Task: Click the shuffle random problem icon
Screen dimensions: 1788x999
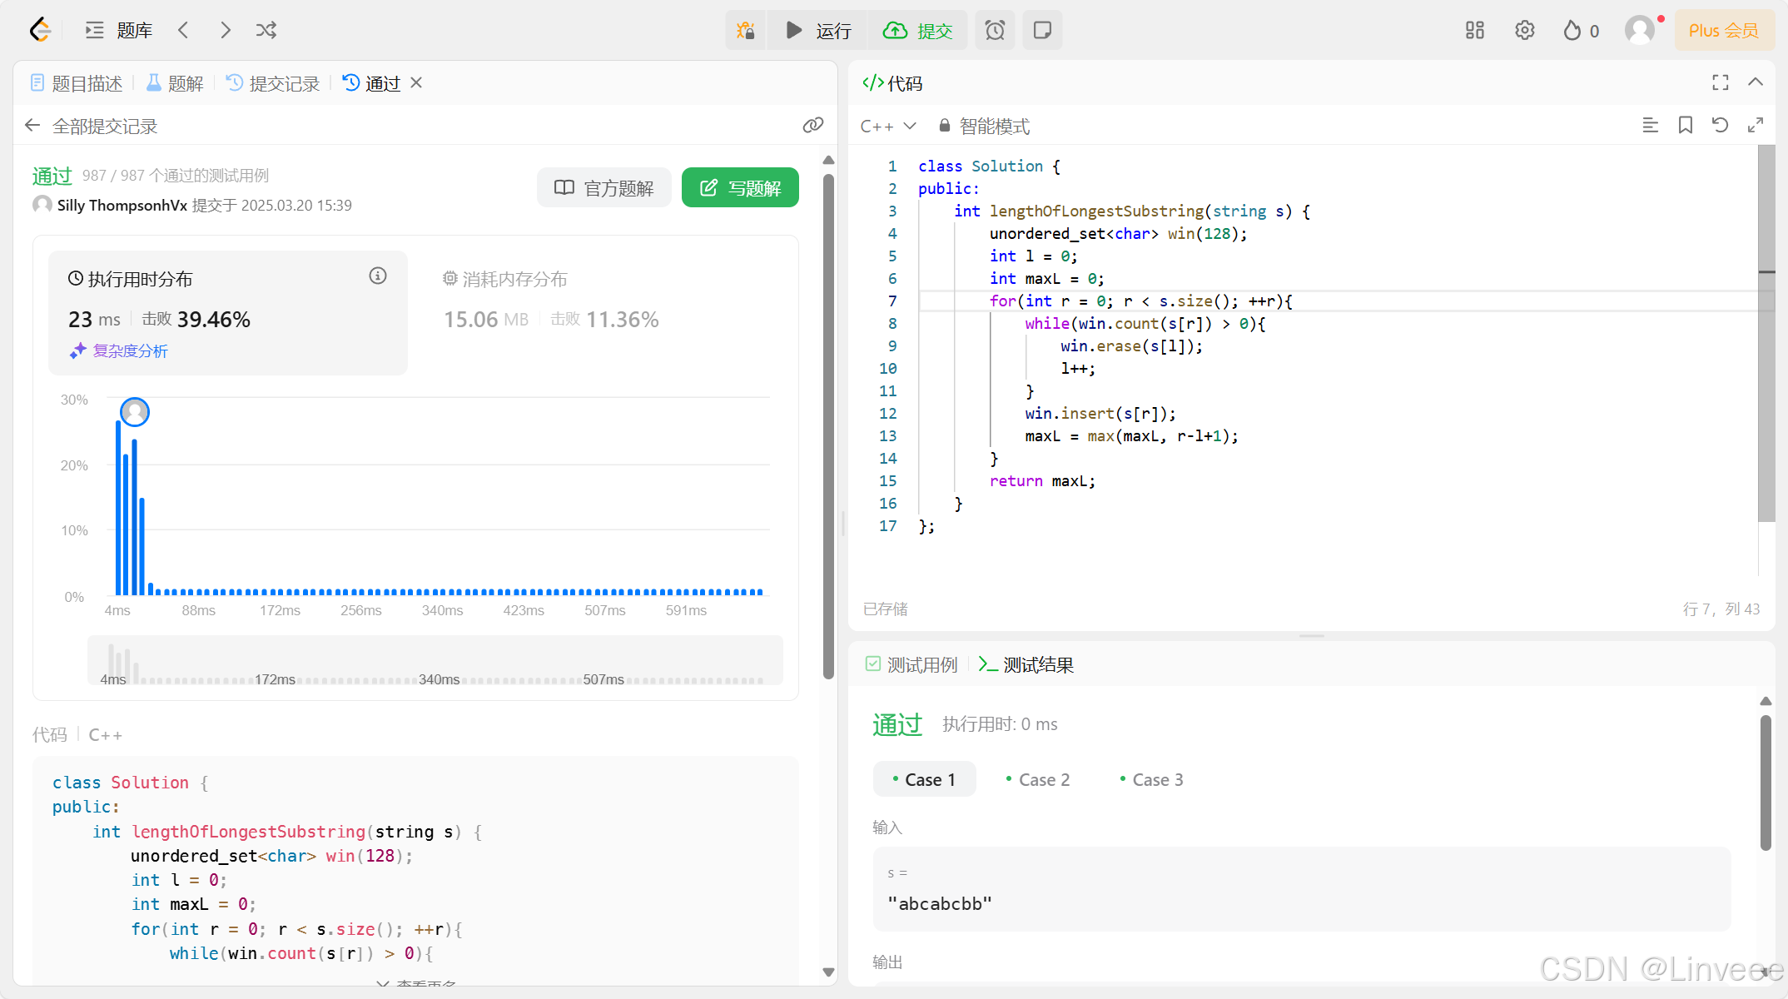Action: coord(266,31)
